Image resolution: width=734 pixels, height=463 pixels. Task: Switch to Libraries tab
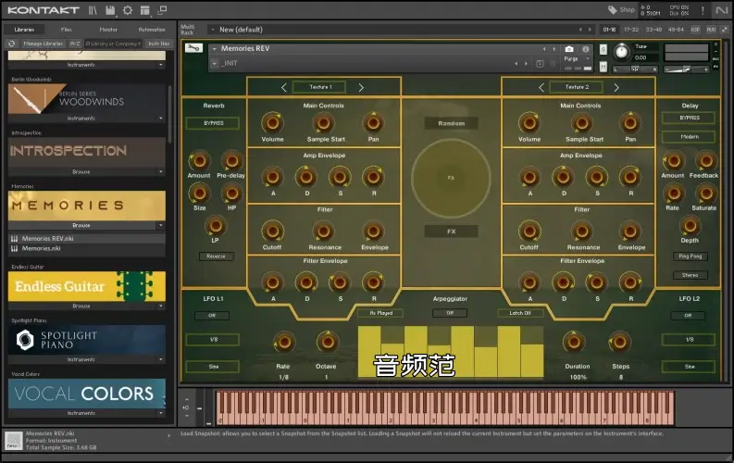tap(24, 30)
